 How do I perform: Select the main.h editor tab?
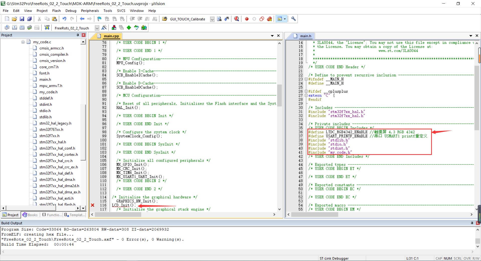(x=305, y=36)
